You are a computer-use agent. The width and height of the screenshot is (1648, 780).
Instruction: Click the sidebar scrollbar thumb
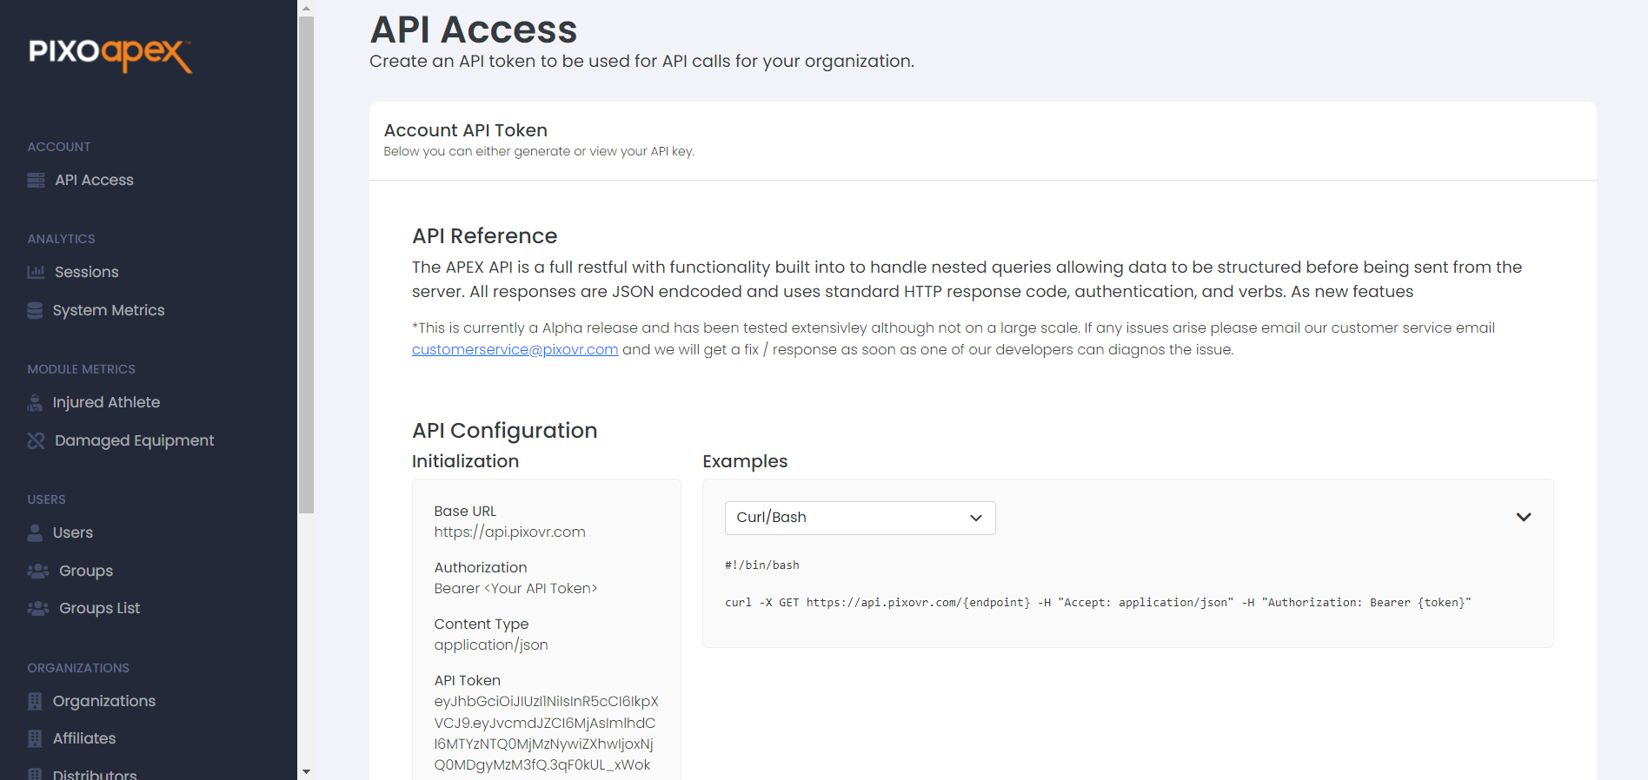tap(306, 261)
